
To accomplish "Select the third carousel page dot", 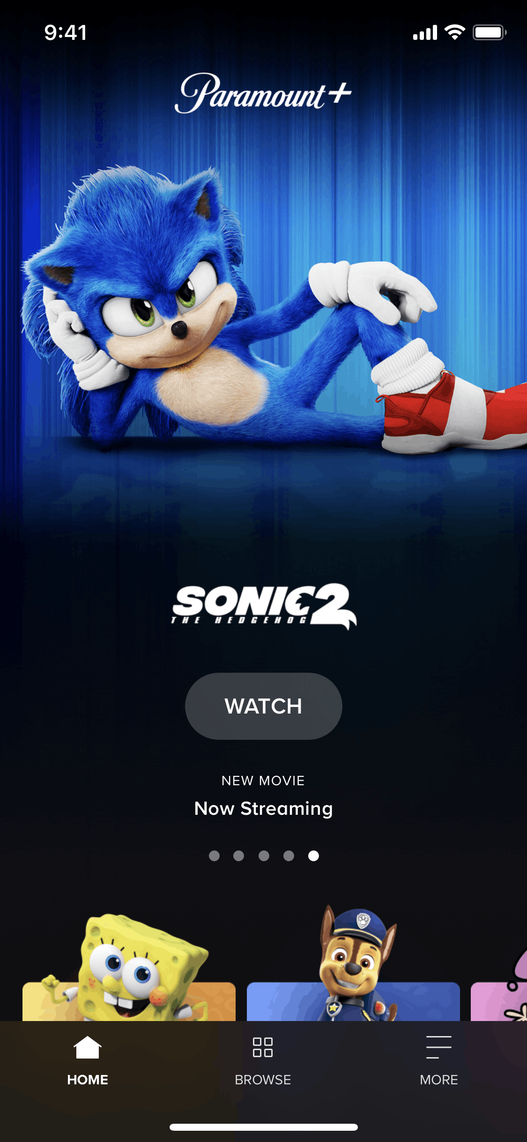I will tap(264, 856).
